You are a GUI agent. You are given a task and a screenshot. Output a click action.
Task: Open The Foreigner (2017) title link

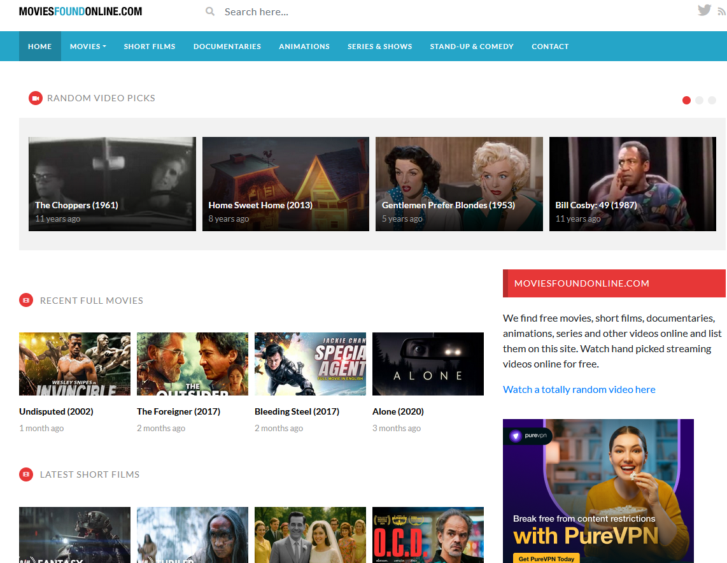tap(178, 411)
